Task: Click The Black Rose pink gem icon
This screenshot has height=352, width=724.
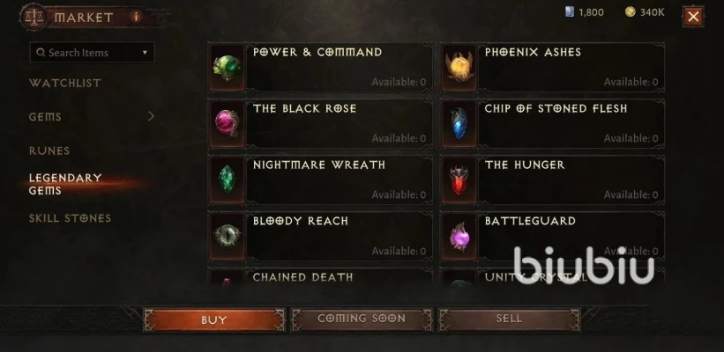Action: click(227, 123)
